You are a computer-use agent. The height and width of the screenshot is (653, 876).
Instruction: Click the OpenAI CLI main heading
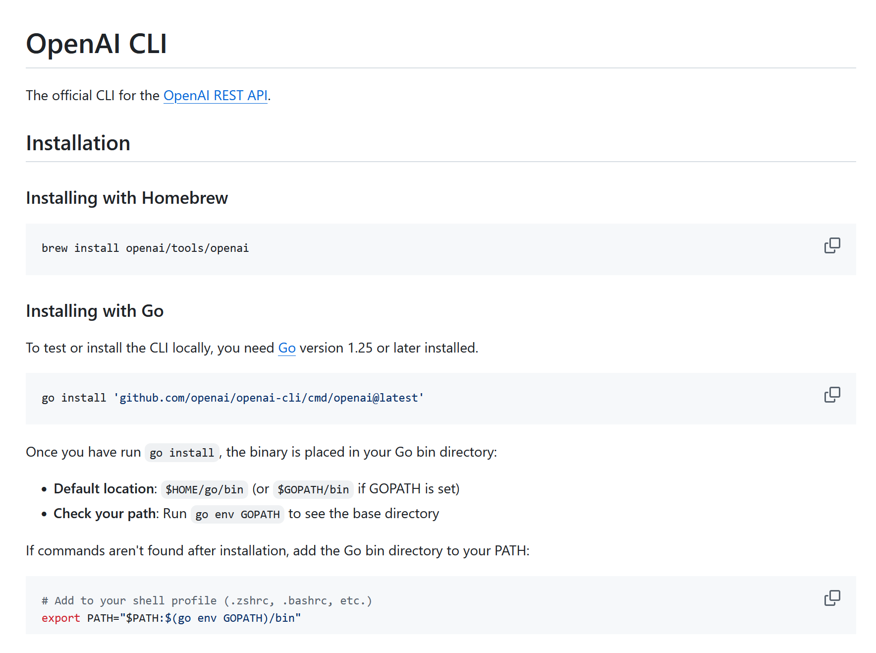pyautogui.click(x=97, y=44)
